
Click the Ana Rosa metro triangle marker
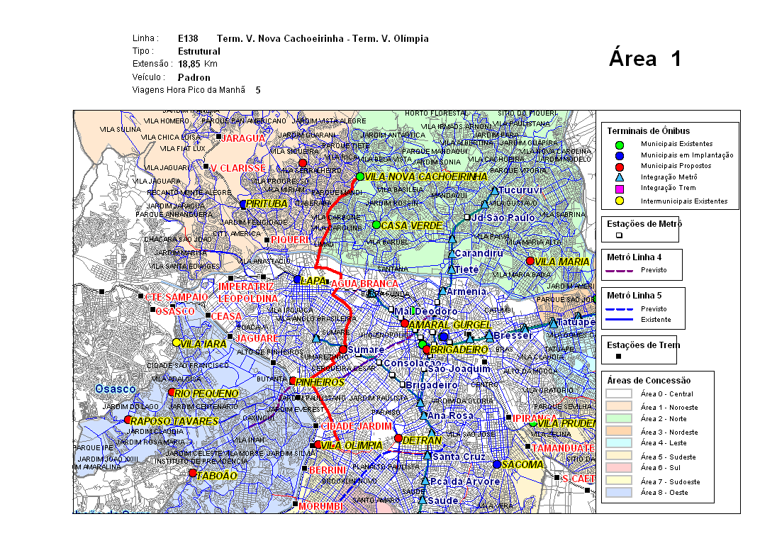click(424, 415)
